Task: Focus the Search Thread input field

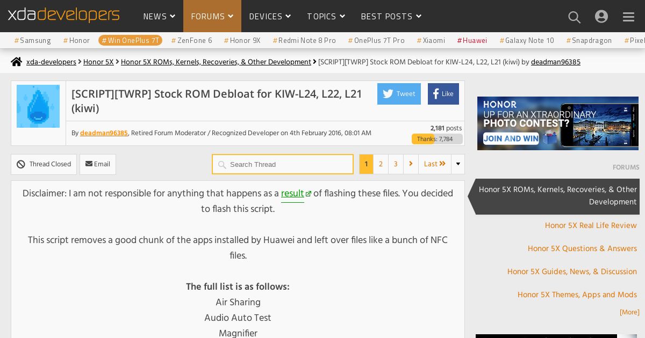Action: (283, 164)
